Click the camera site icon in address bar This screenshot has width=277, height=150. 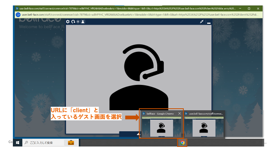click(18, 15)
